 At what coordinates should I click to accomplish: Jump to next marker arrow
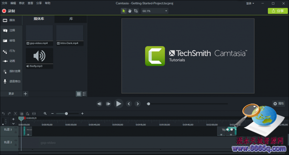(x=138, y=104)
